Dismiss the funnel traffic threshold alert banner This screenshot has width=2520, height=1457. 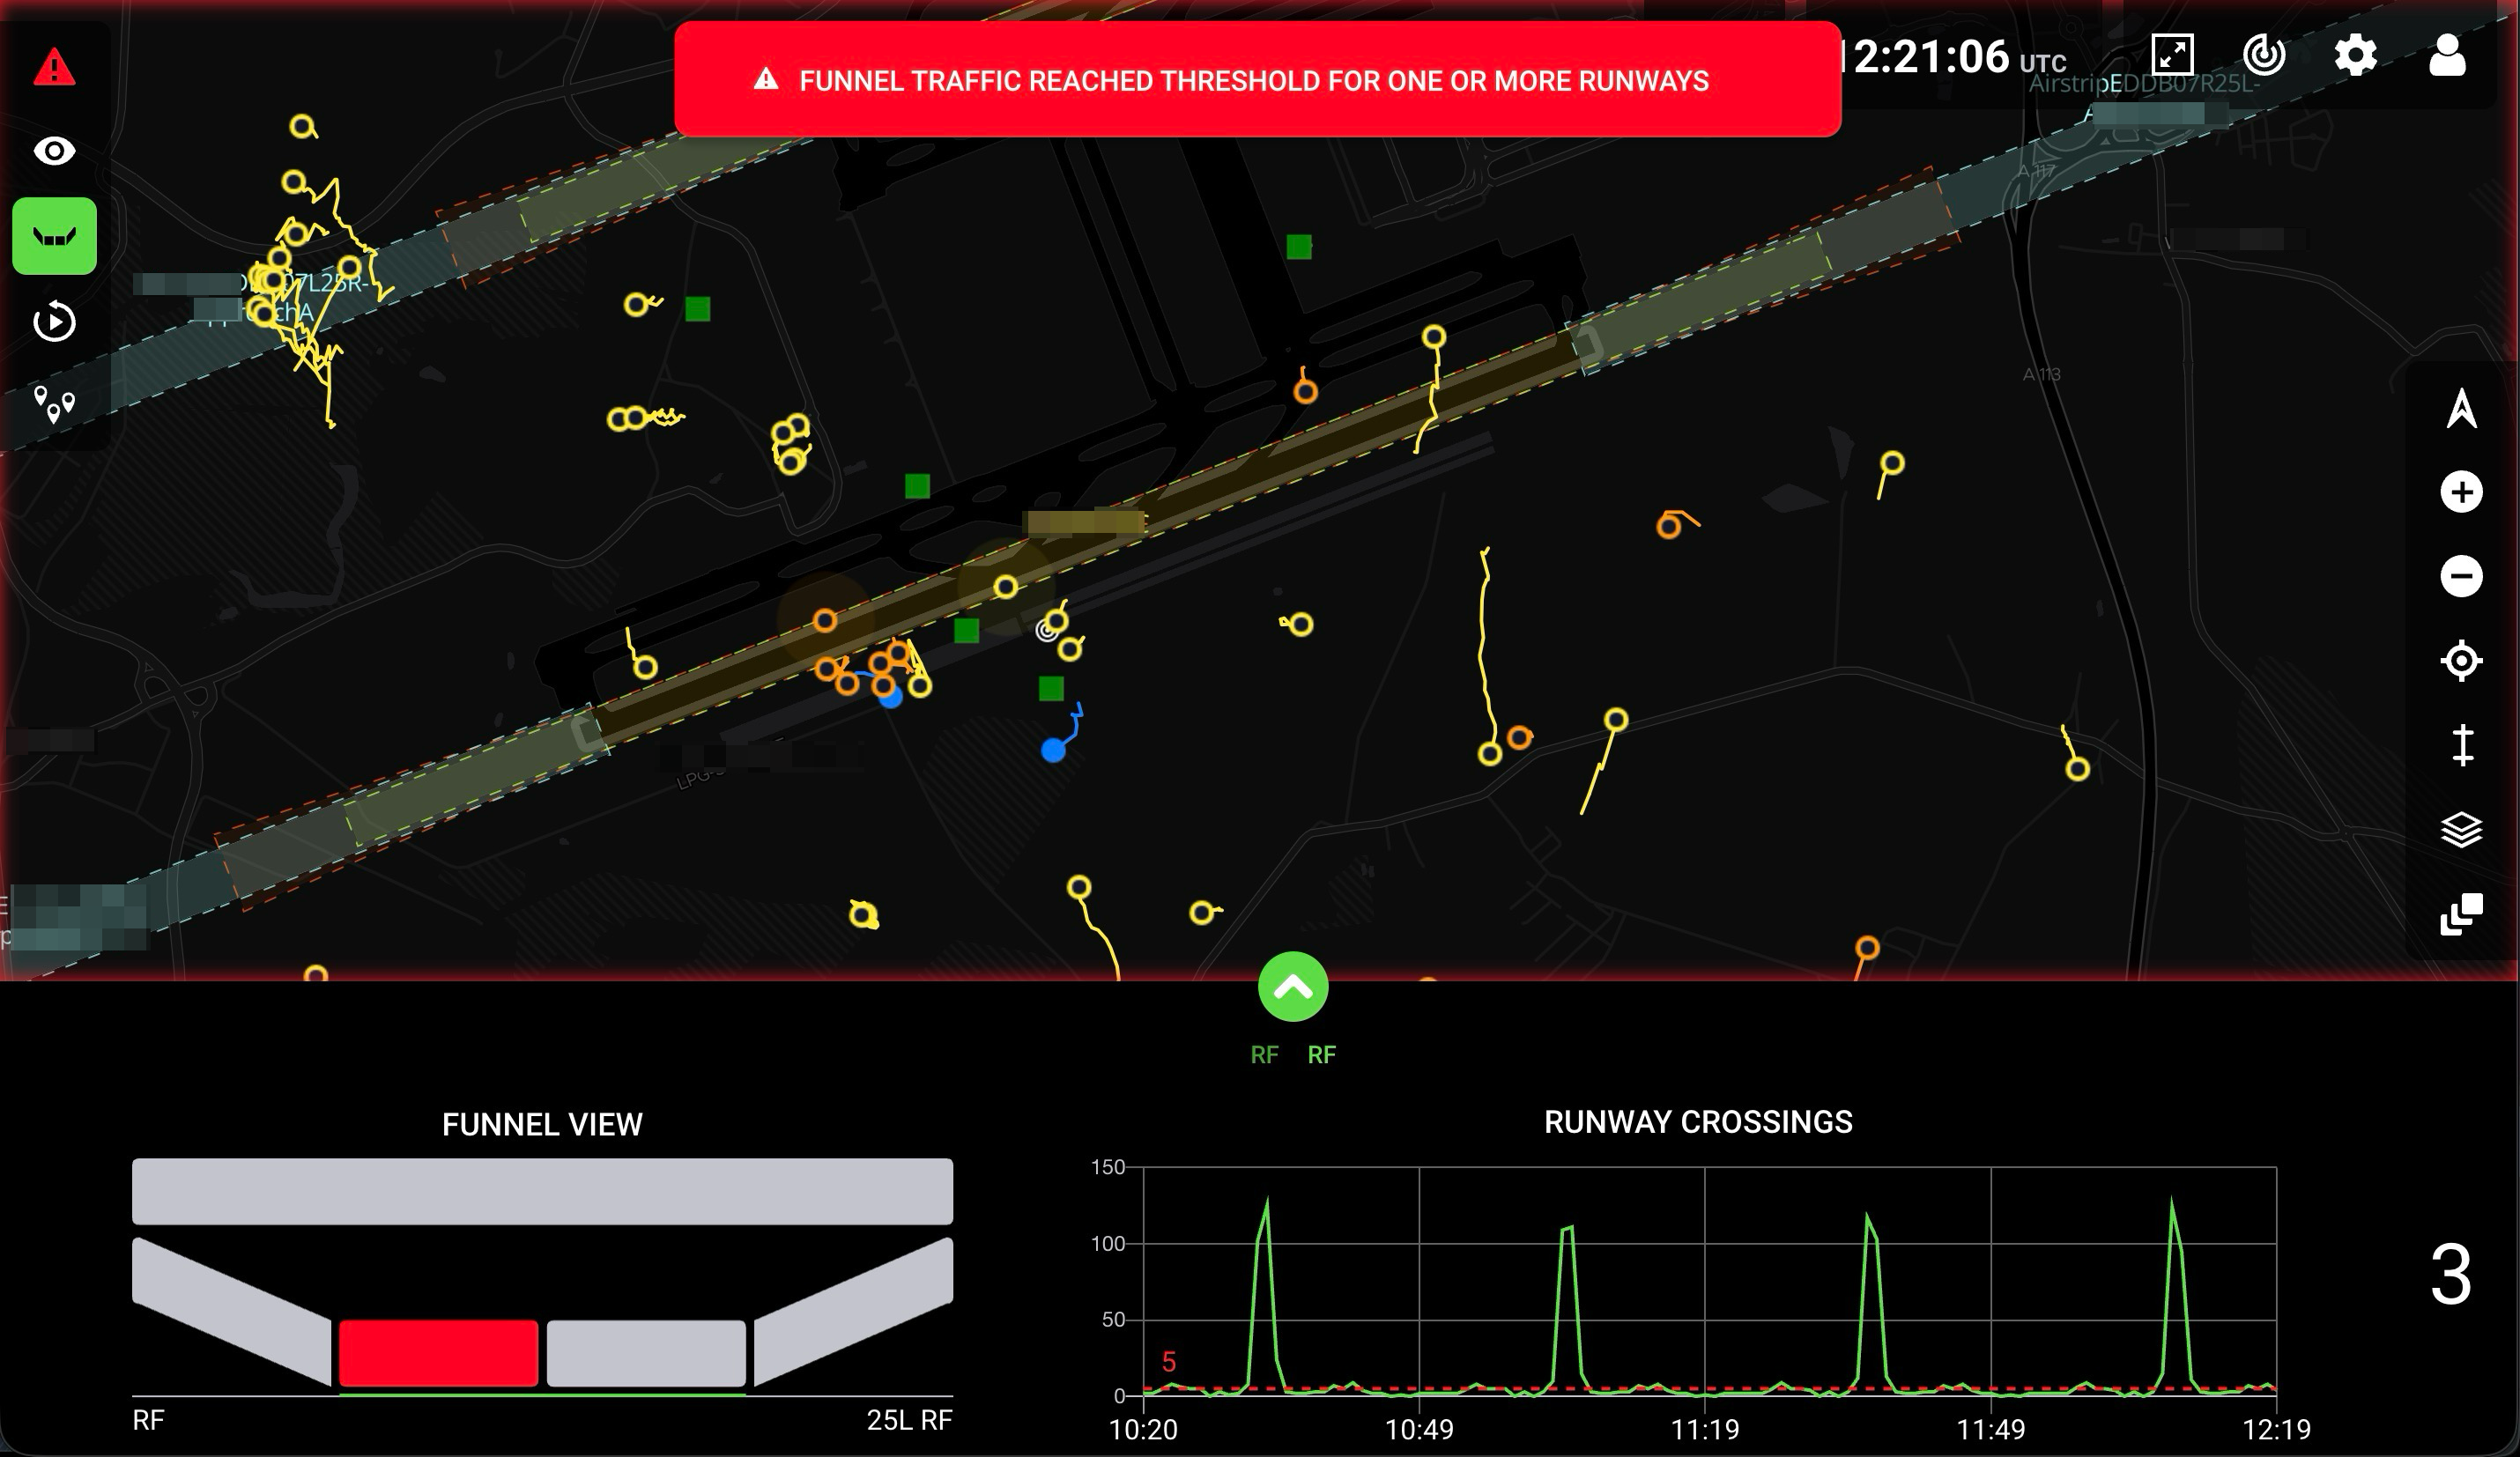1258,81
